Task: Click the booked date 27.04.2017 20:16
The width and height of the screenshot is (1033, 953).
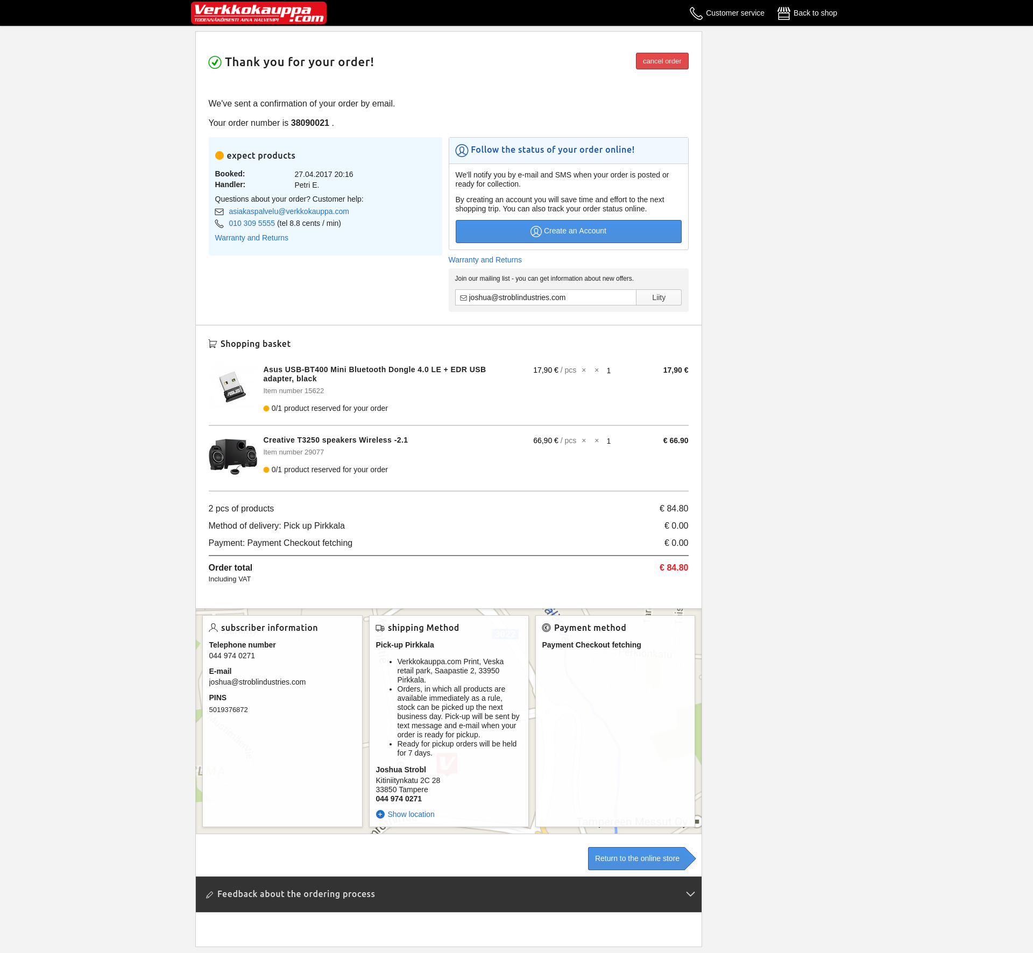Action: coord(323,174)
